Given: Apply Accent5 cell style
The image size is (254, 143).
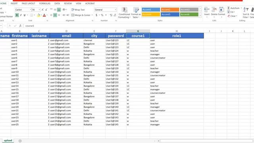Looking at the screenshot, I should point(170,14).
